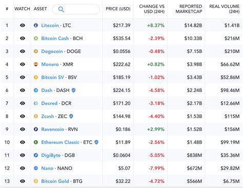Open the DigiByte asset link
This screenshot has width=243, height=188.
pos(51,155)
